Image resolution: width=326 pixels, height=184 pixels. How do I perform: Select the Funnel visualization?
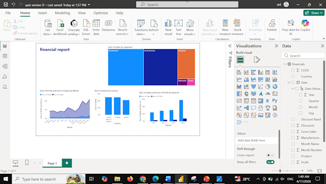point(254,86)
